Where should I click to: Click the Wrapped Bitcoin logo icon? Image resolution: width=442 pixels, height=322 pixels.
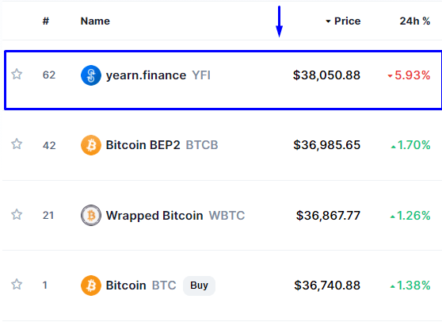tap(91, 215)
